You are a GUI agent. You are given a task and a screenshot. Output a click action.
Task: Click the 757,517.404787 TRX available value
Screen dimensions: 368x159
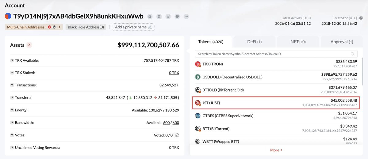(161, 60)
